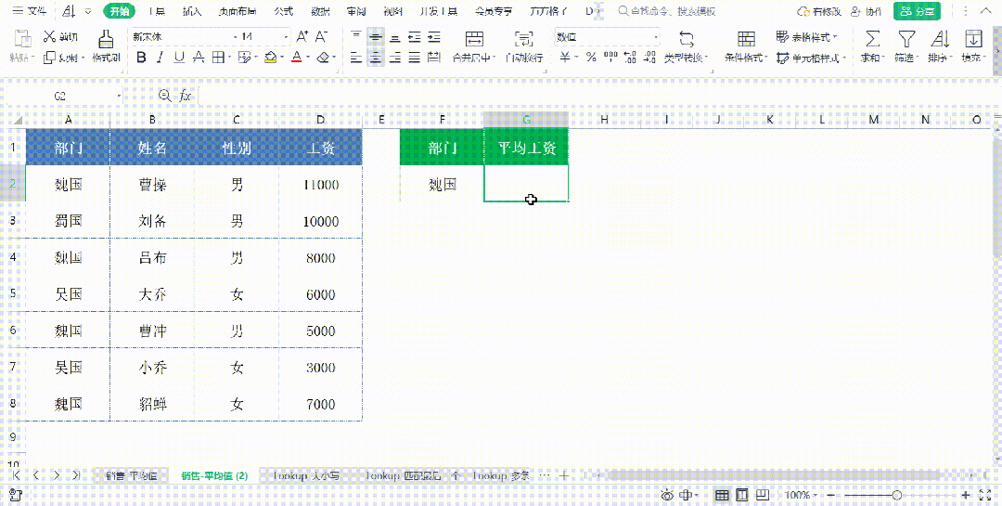
Task: Click the Filter funnel icon
Action: point(906,38)
